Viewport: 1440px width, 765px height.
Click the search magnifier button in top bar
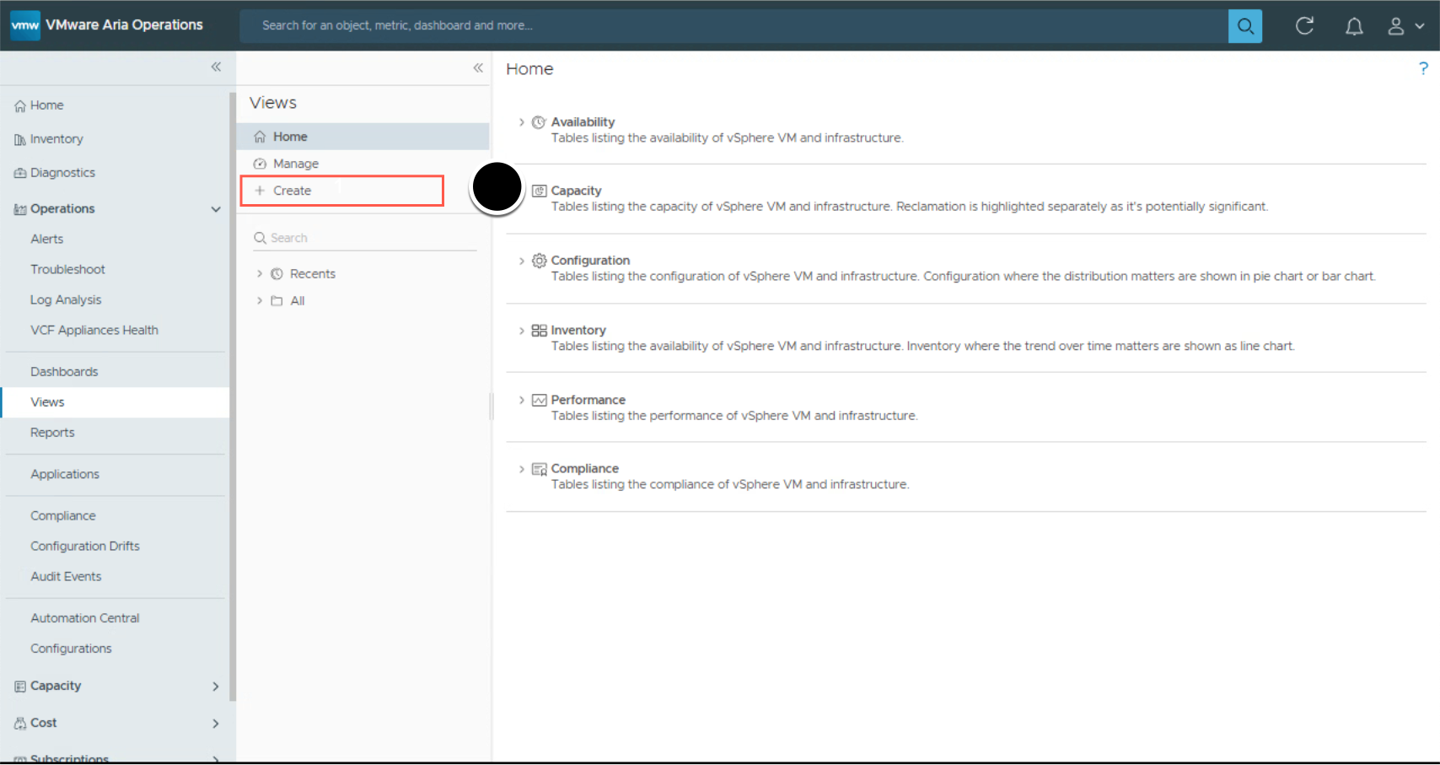click(1244, 26)
